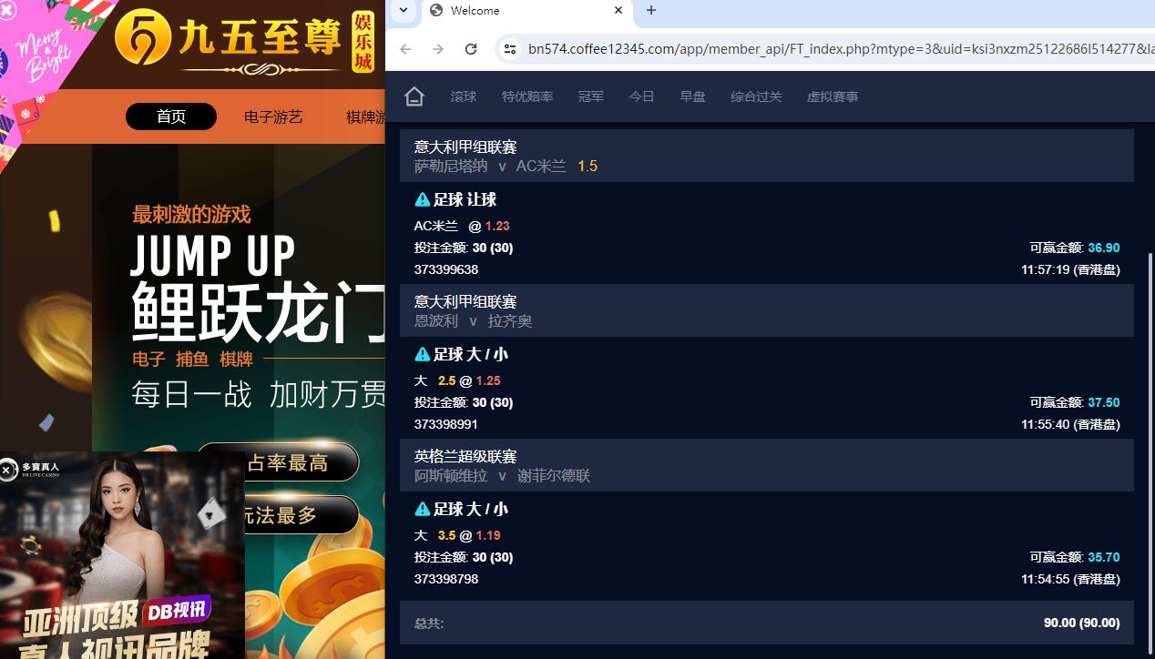Click bet ID 373398991
The image size is (1155, 659).
(446, 424)
